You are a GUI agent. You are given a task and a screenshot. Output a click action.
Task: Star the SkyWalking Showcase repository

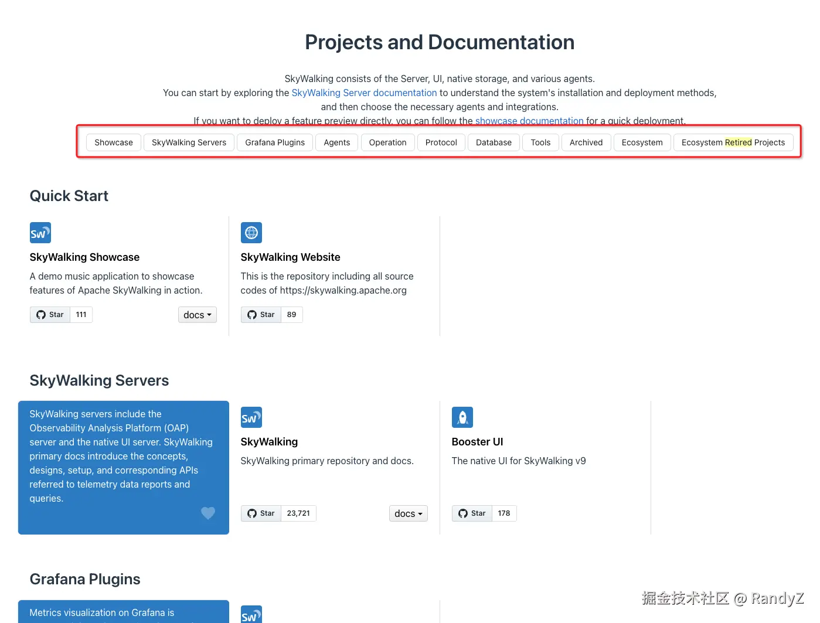tap(50, 315)
